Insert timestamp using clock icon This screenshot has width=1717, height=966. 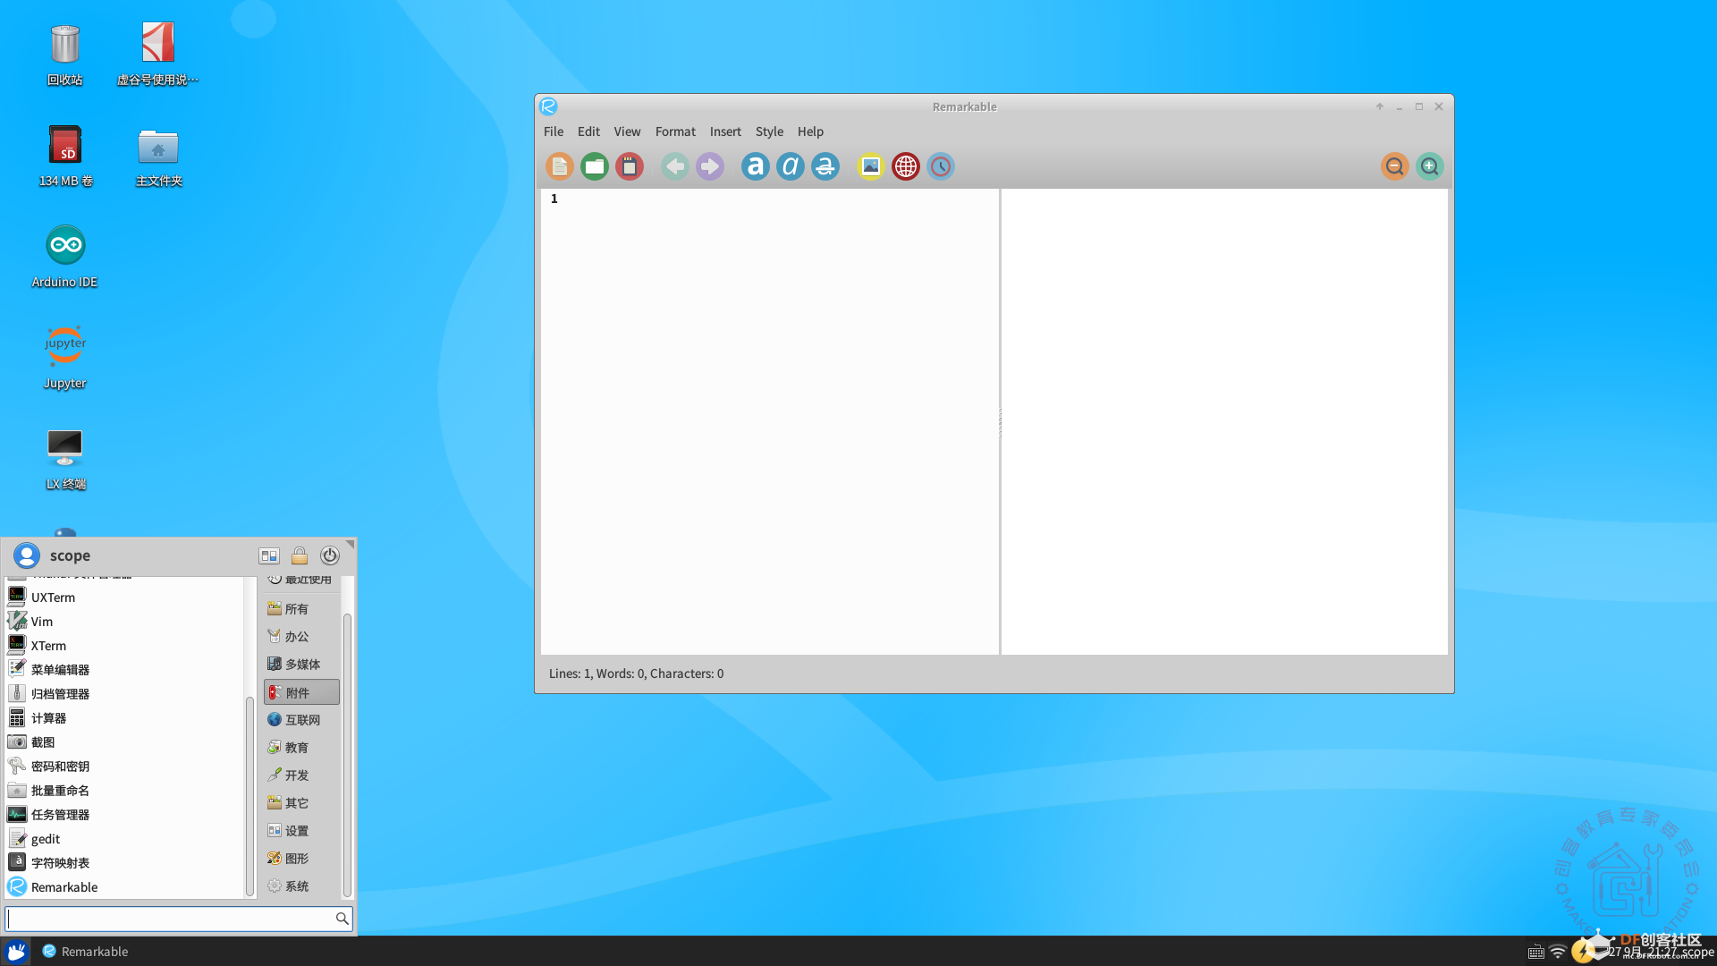[x=940, y=166]
